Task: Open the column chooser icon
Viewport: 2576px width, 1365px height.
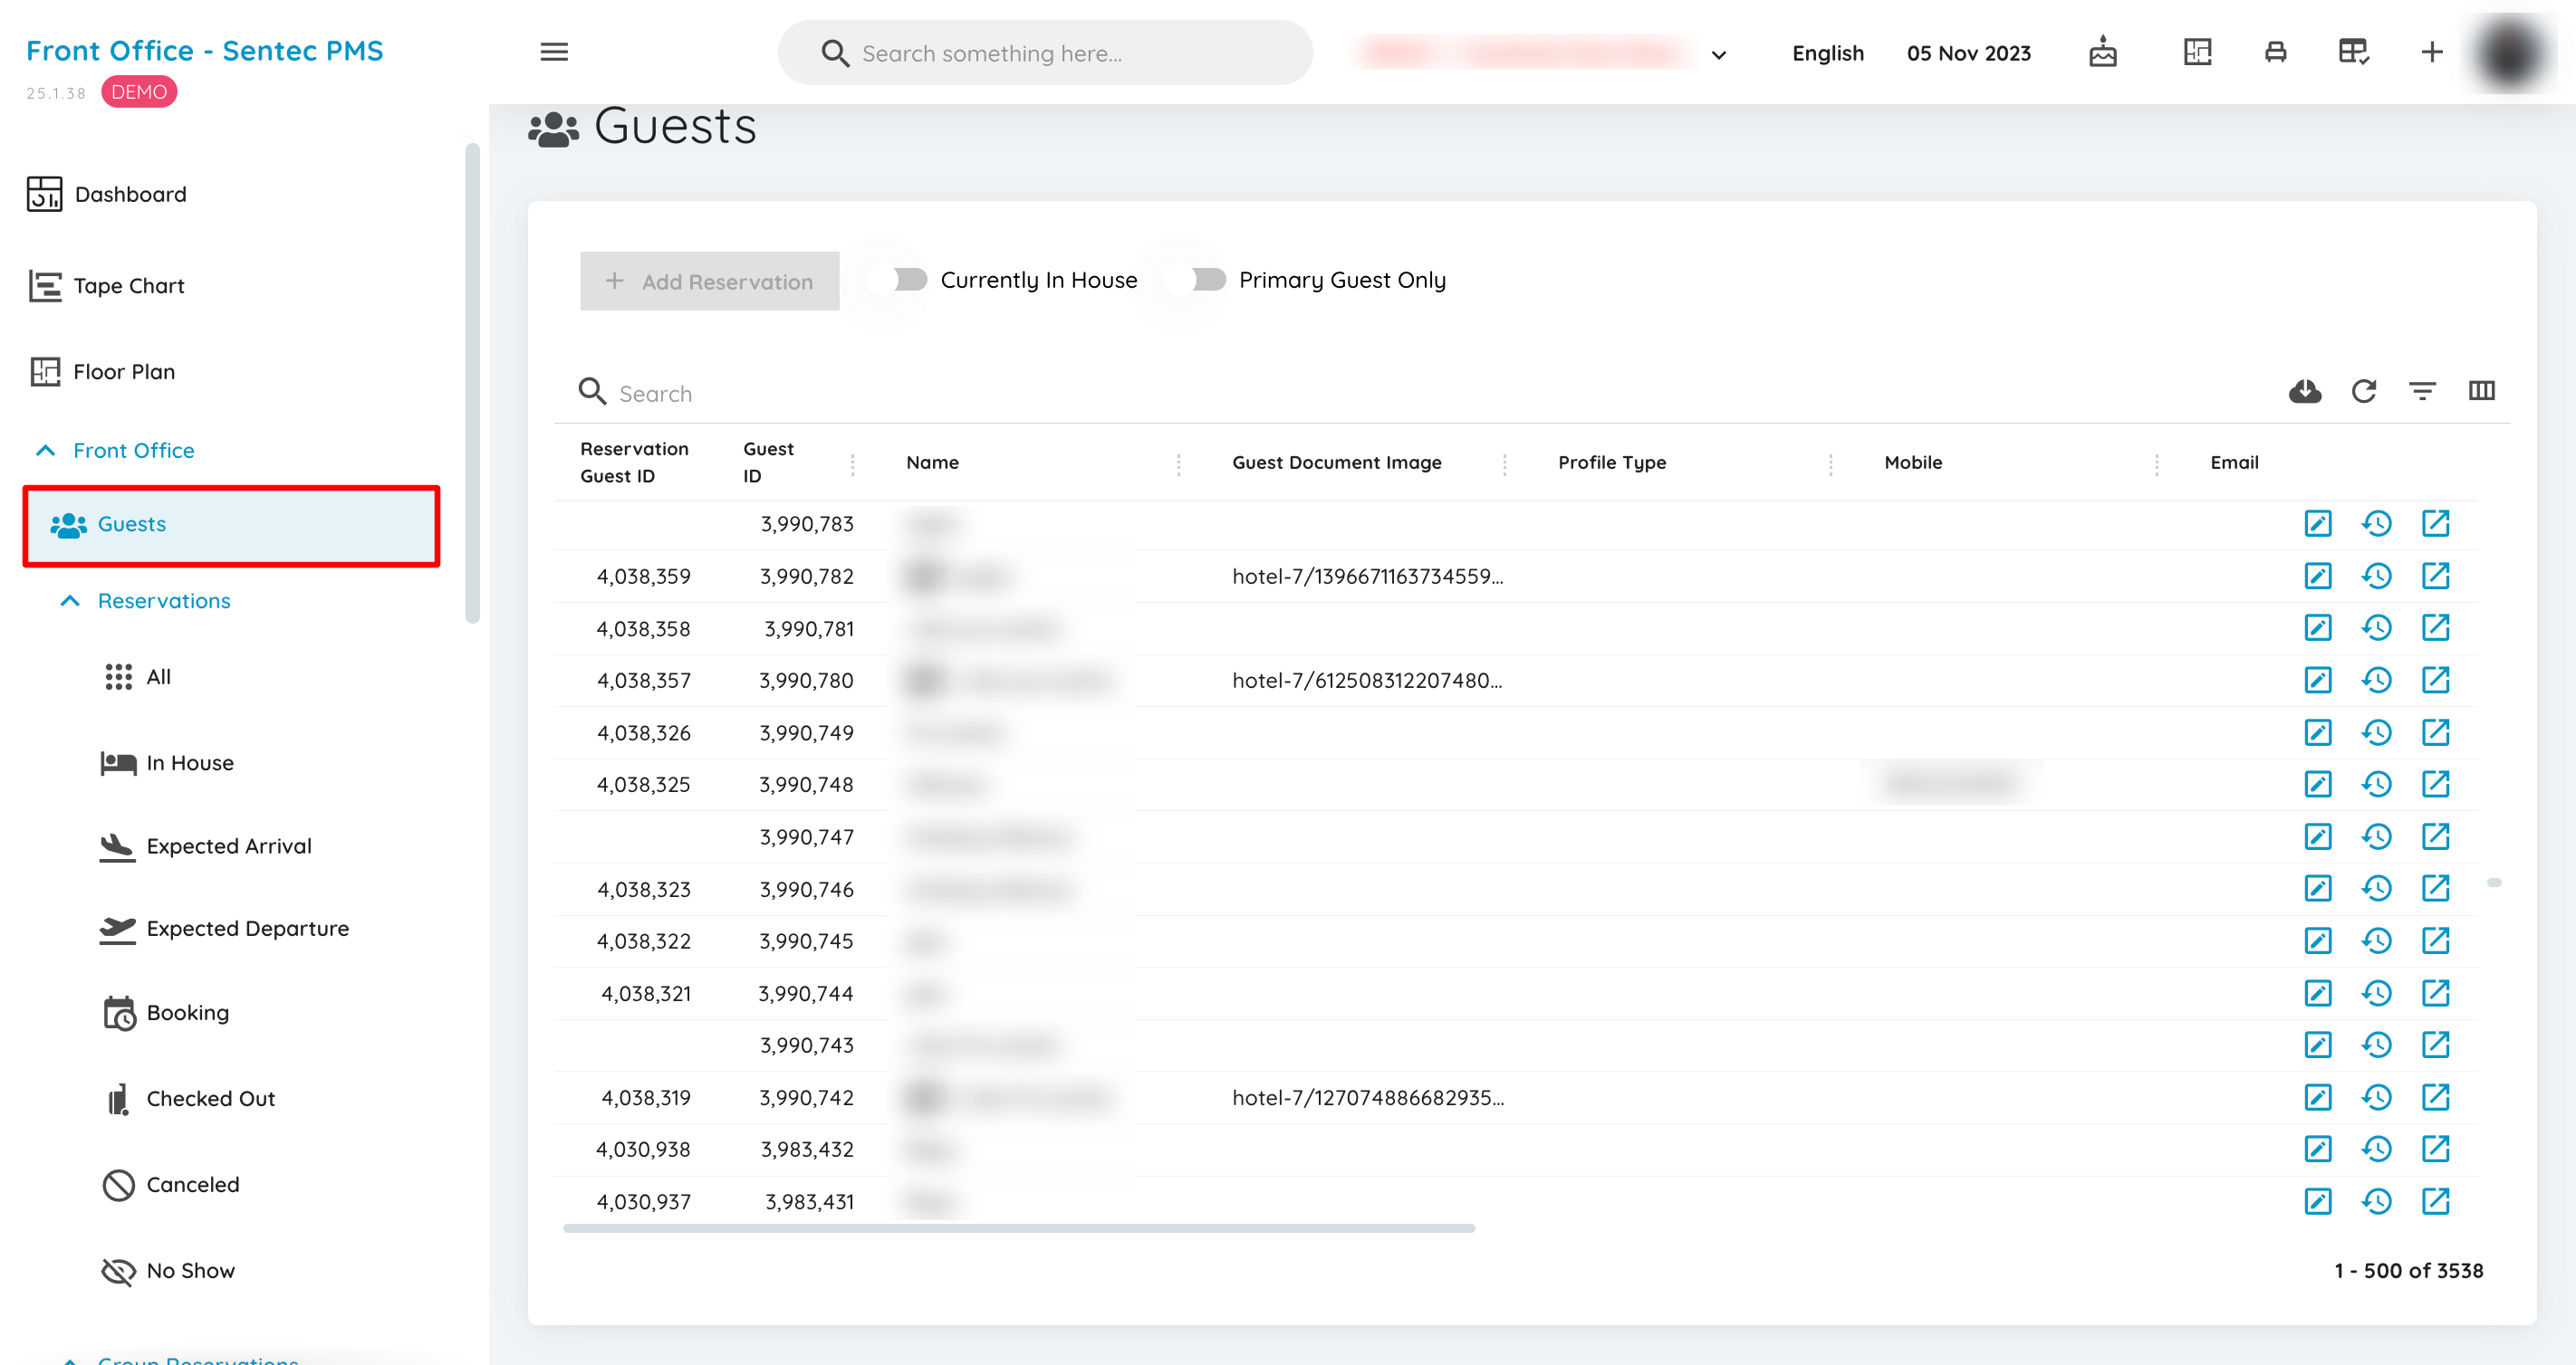Action: 2481,391
